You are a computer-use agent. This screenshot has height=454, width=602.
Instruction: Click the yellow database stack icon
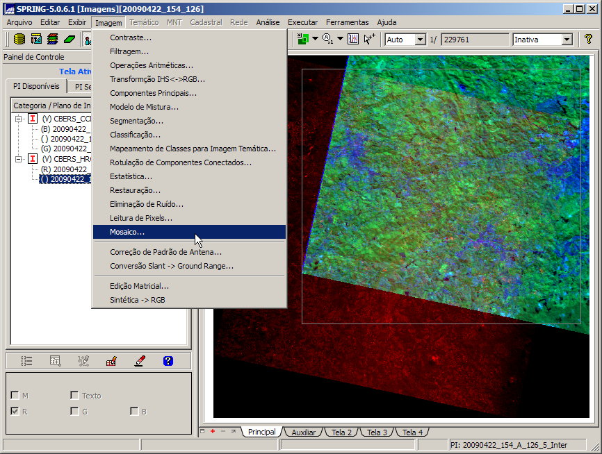pos(19,40)
